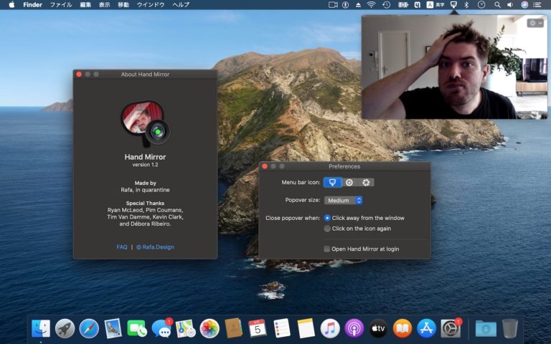551x344 pixels.
Task: Select the circle lens menu bar icon style
Action: click(x=349, y=182)
